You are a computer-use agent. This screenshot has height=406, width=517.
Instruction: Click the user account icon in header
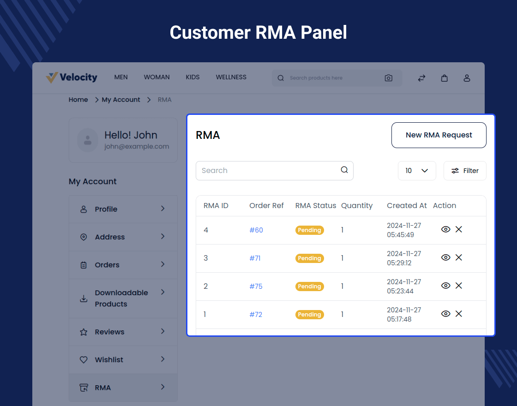(467, 78)
